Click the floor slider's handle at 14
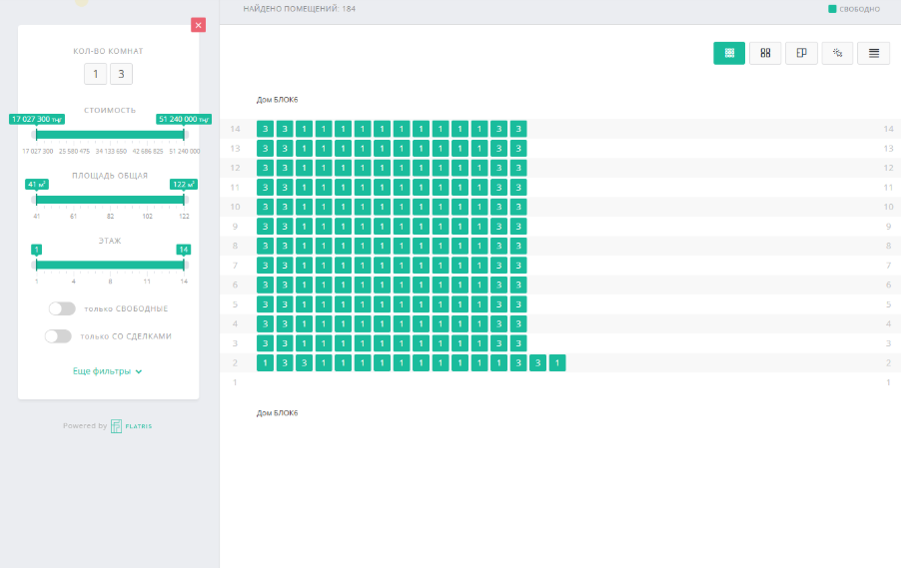This screenshot has width=907, height=583. (184, 264)
